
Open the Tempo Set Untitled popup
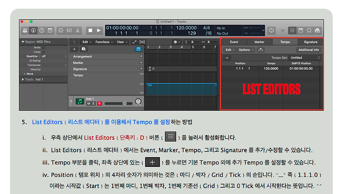coord(304,58)
